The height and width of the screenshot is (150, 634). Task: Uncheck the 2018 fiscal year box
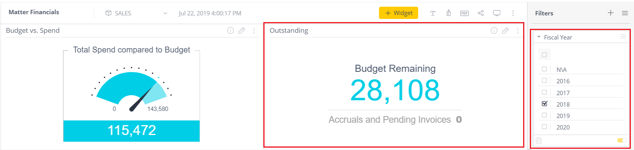[x=545, y=104]
